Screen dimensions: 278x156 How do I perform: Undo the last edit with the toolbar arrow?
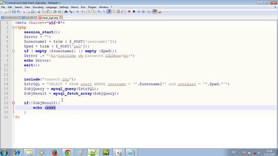pyautogui.click(x=55, y=12)
